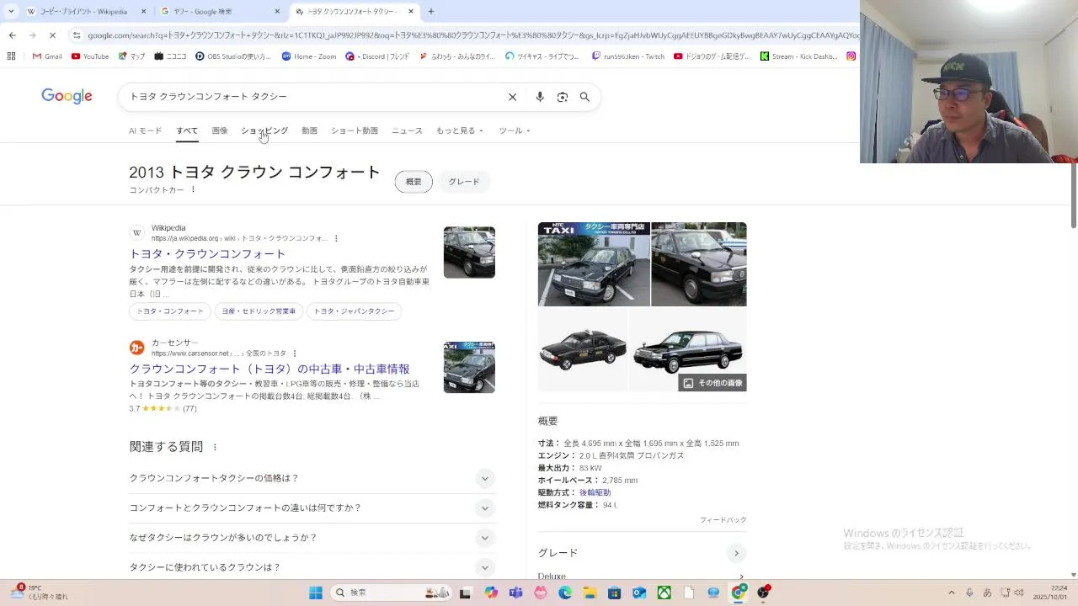The height and width of the screenshot is (606, 1078).
Task: Open the ツール dropdown
Action: 515,130
